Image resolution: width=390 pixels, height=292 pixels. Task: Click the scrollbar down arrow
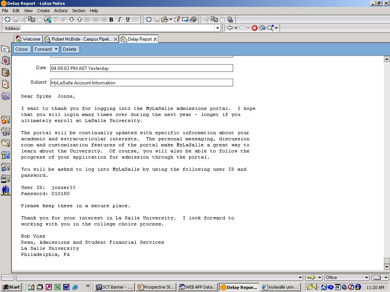pyautogui.click(x=387, y=267)
